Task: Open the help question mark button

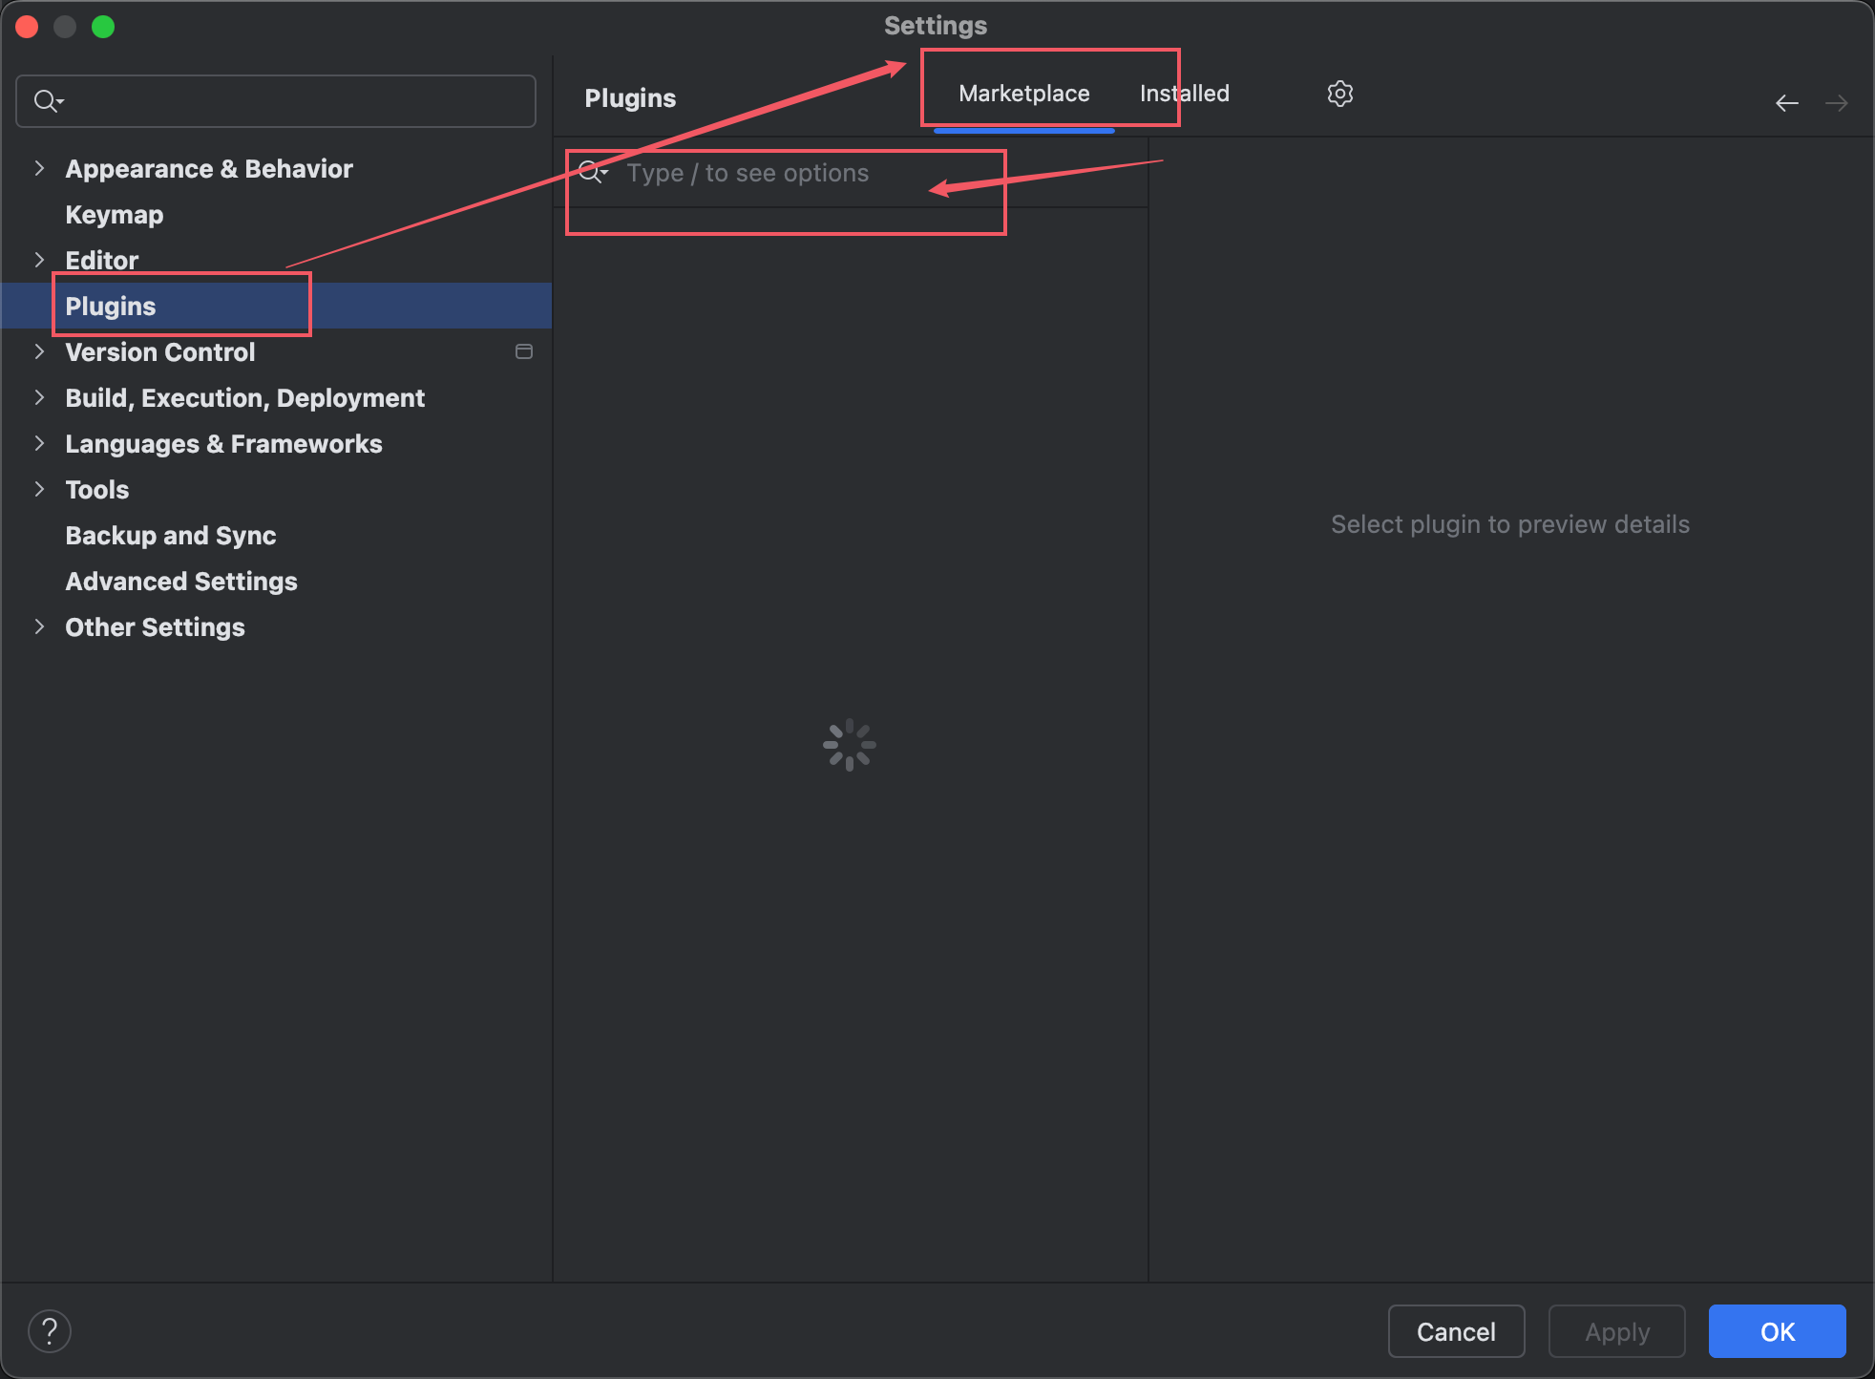Action: pos(50,1330)
